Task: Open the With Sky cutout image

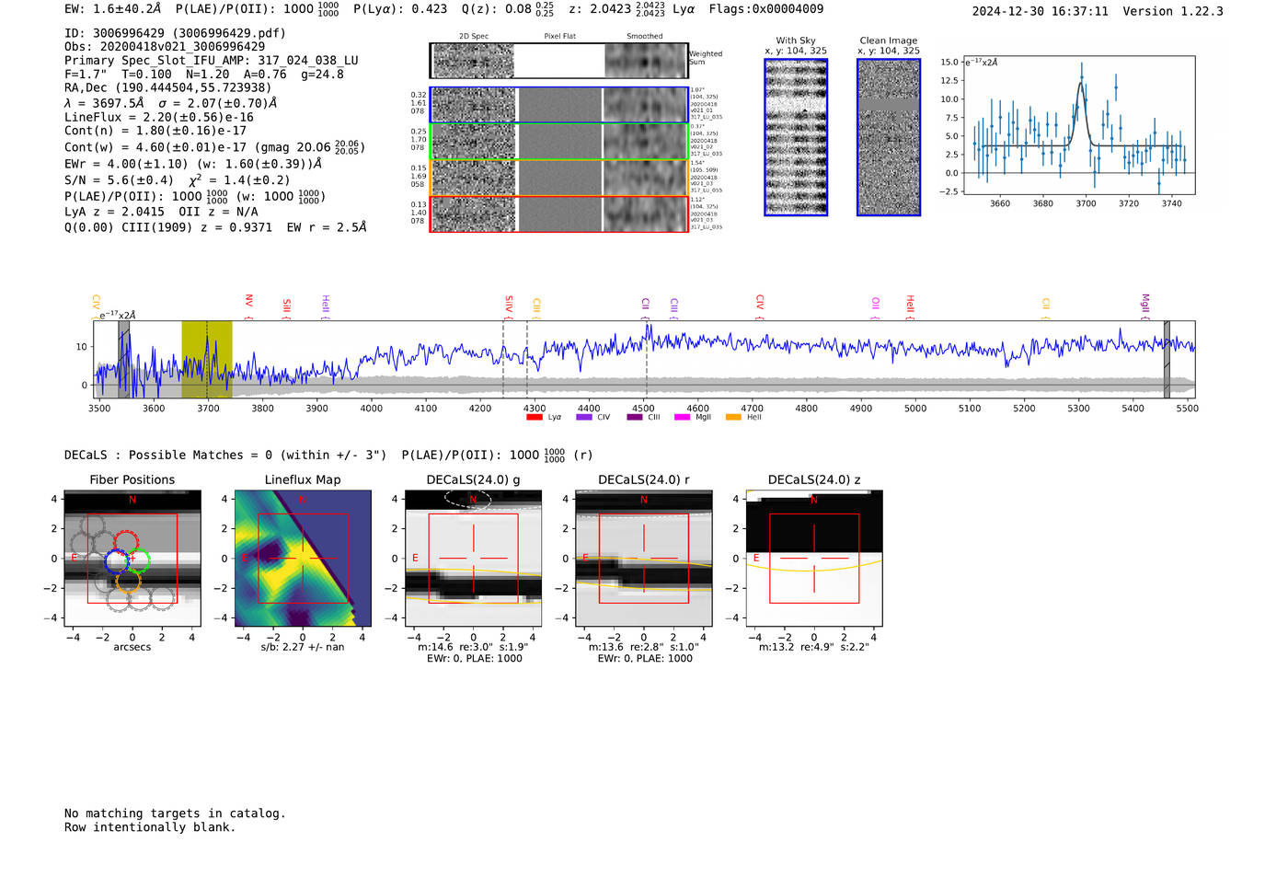Action: (x=796, y=137)
